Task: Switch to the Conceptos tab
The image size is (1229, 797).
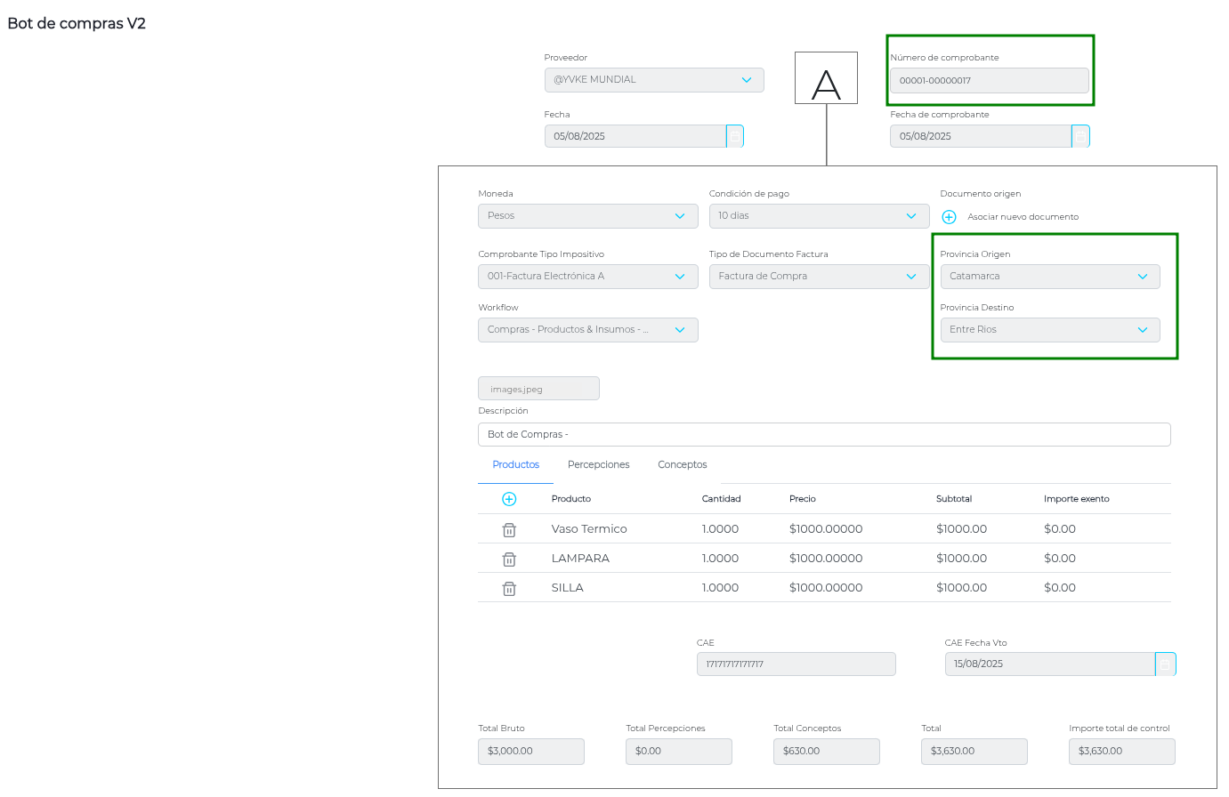Action: tap(682, 465)
